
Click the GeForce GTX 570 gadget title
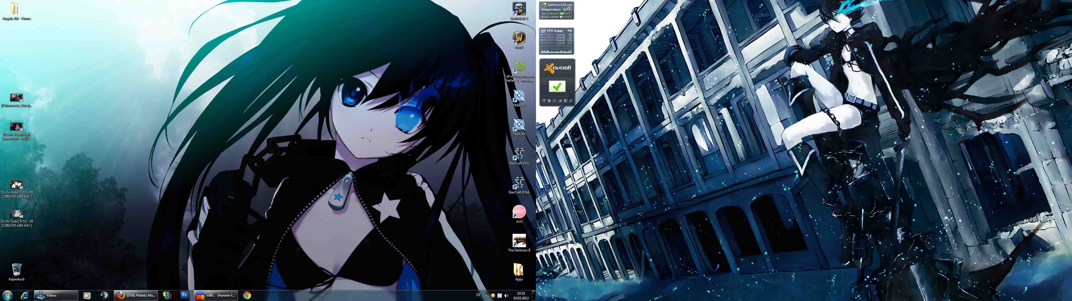click(560, 5)
